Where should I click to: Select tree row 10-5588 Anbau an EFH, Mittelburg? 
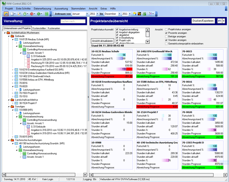pyautogui.click(x=36, y=80)
